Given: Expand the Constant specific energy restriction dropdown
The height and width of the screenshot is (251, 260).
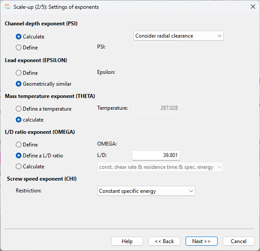Looking at the screenshot, I should pyautogui.click(x=146, y=191).
